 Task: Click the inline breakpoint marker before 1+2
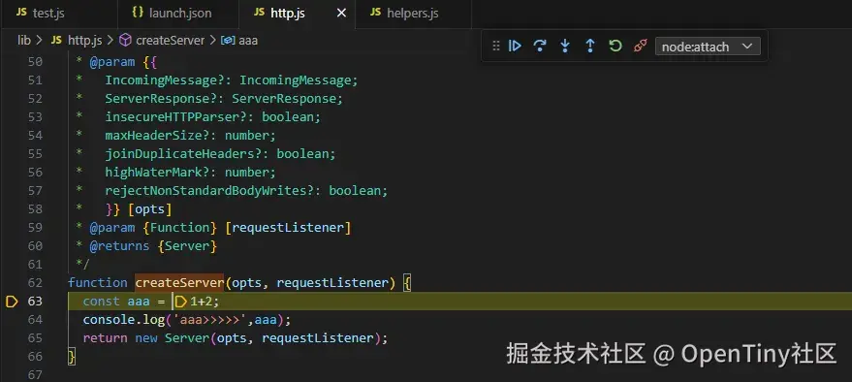180,302
